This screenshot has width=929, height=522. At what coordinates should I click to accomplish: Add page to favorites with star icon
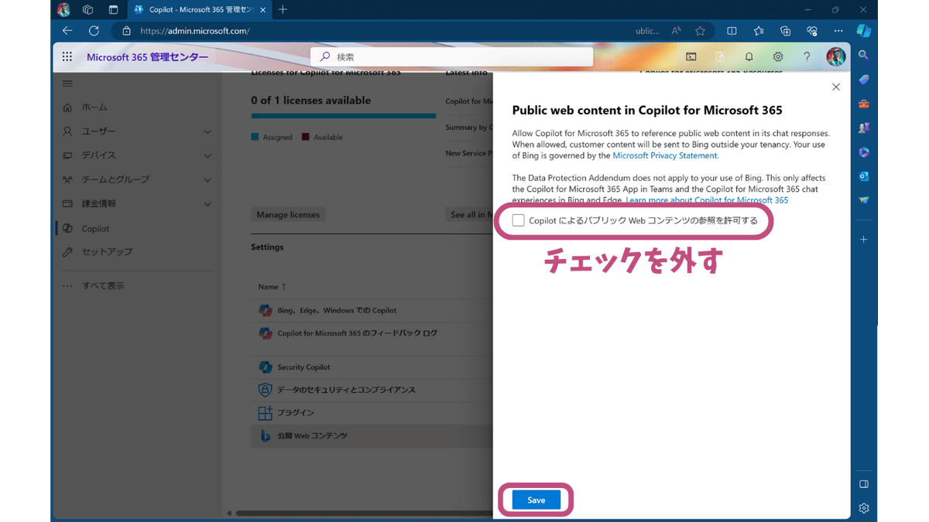pos(700,31)
